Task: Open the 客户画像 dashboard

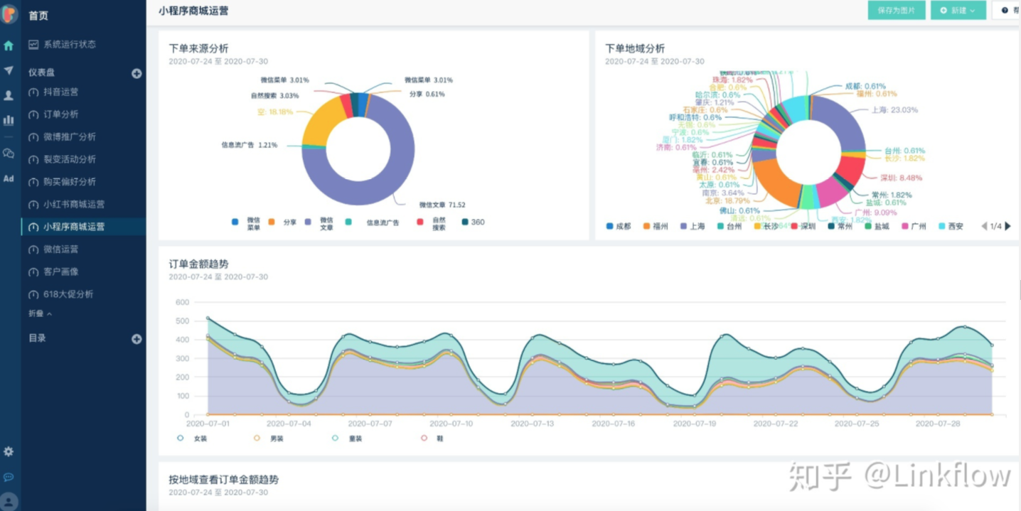Action: pos(61,271)
